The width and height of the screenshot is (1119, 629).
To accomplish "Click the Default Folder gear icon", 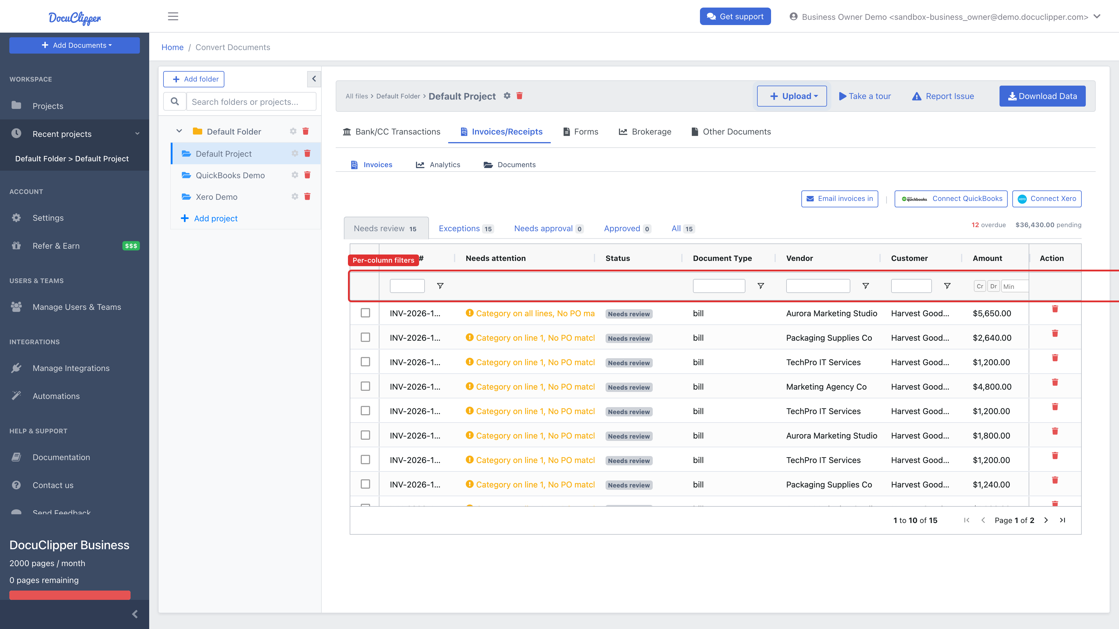I will click(x=293, y=131).
